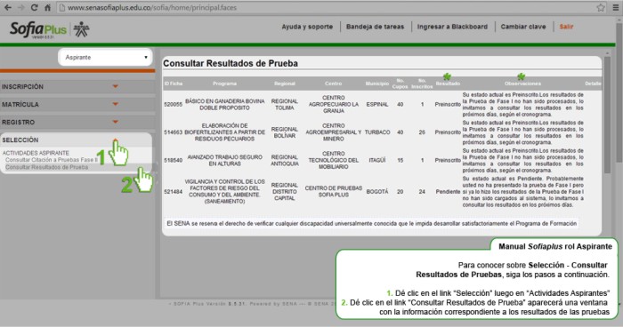Click the ESPINAL municipality cell
The height and width of the screenshot is (327, 623).
377,104
